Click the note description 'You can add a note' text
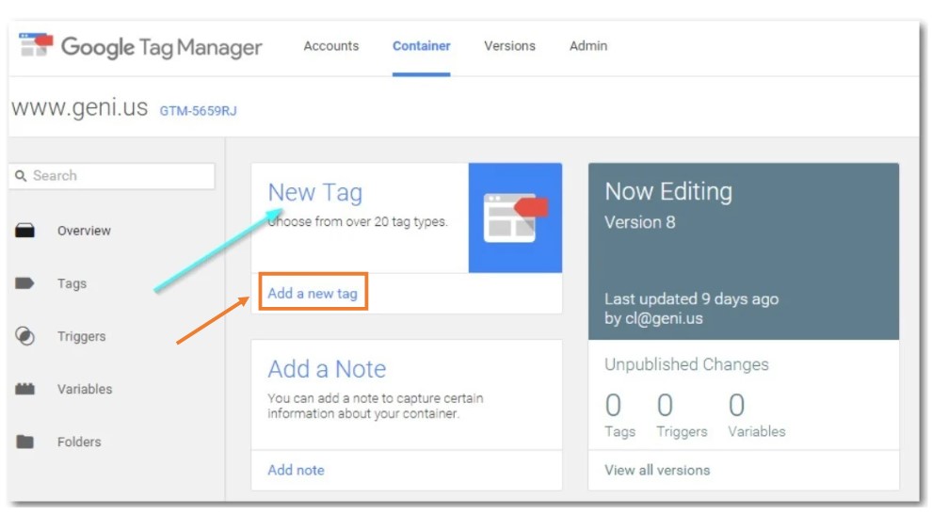This screenshot has height=515, width=932. click(375, 406)
